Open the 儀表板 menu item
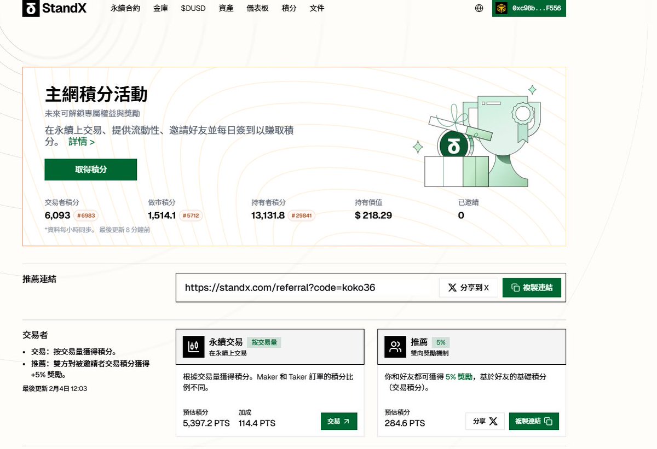The width and height of the screenshot is (657, 449). pos(257,8)
